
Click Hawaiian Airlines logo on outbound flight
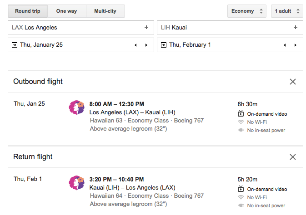coord(76,107)
